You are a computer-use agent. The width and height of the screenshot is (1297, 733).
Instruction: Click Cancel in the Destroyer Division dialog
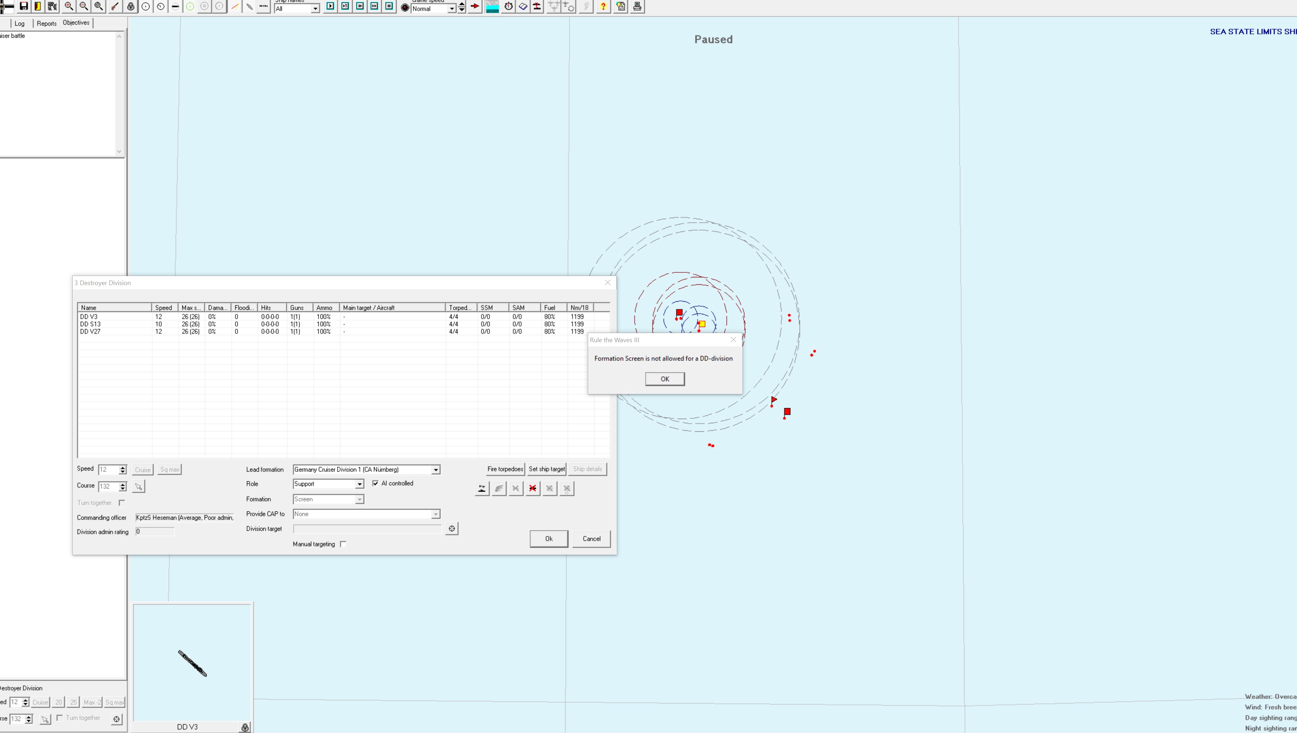pos(591,539)
